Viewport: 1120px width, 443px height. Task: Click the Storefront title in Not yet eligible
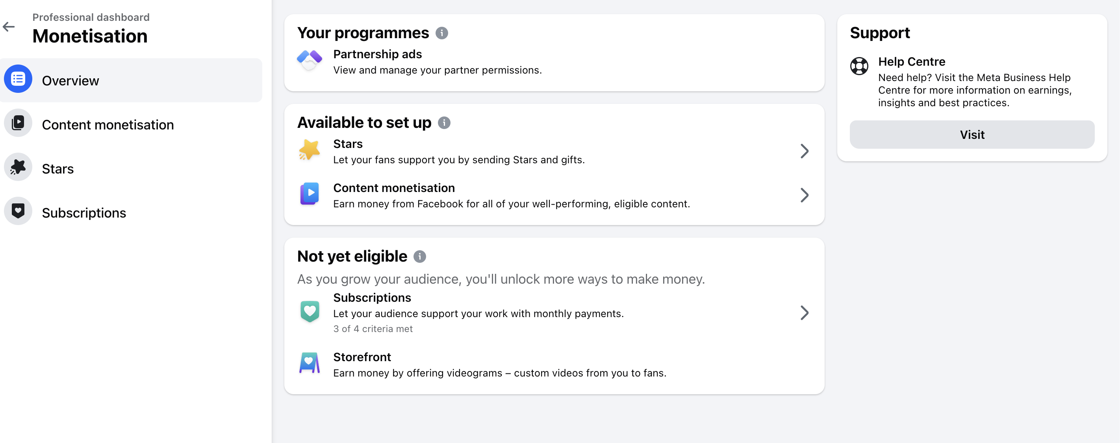[x=362, y=357]
